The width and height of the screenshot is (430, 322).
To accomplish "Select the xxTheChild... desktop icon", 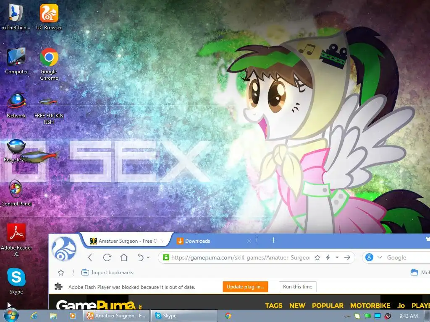I will pyautogui.click(x=16, y=17).
